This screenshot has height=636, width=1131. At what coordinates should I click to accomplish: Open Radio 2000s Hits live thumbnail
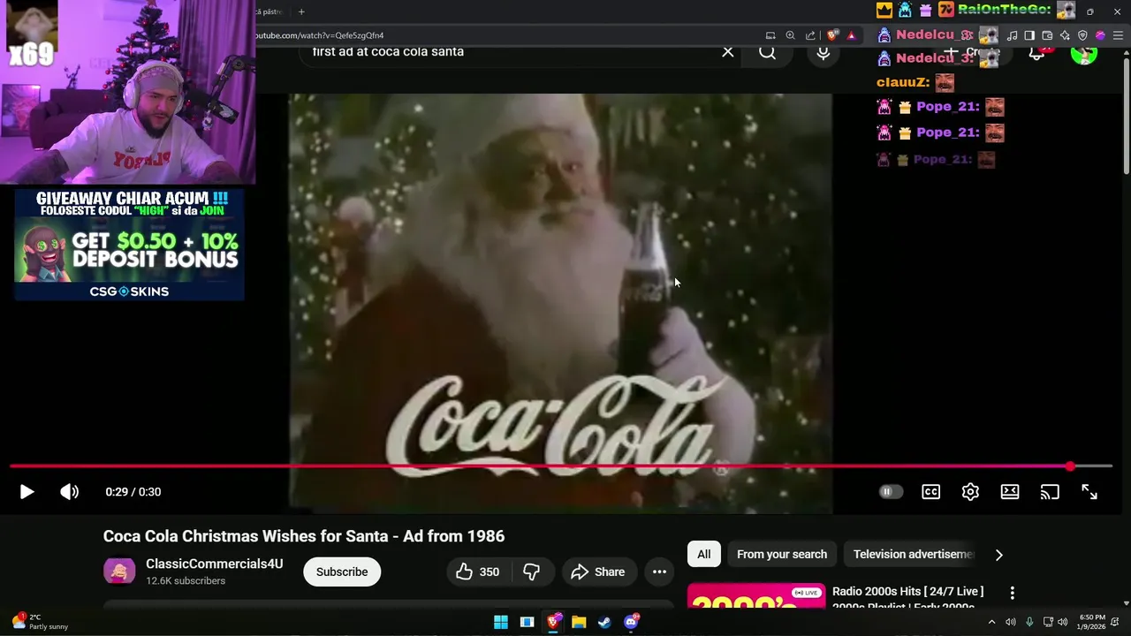[x=756, y=597]
